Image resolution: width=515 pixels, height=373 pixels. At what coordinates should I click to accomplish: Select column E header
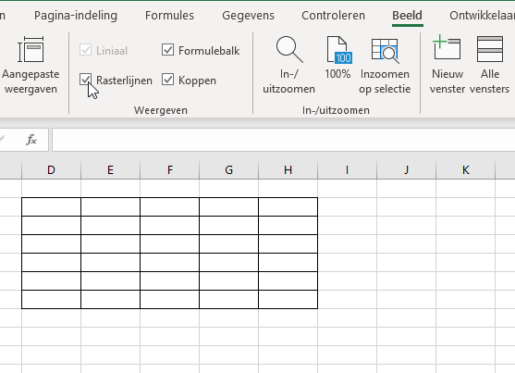point(110,170)
